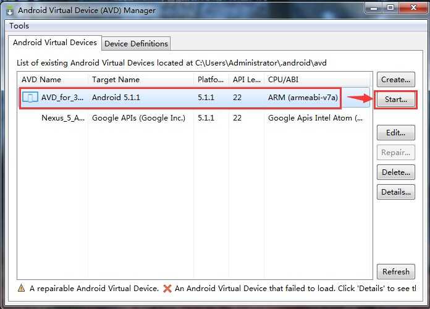Viewport: 430px width, 309px height.
Task: Sort by API Level column header
Action: point(247,80)
